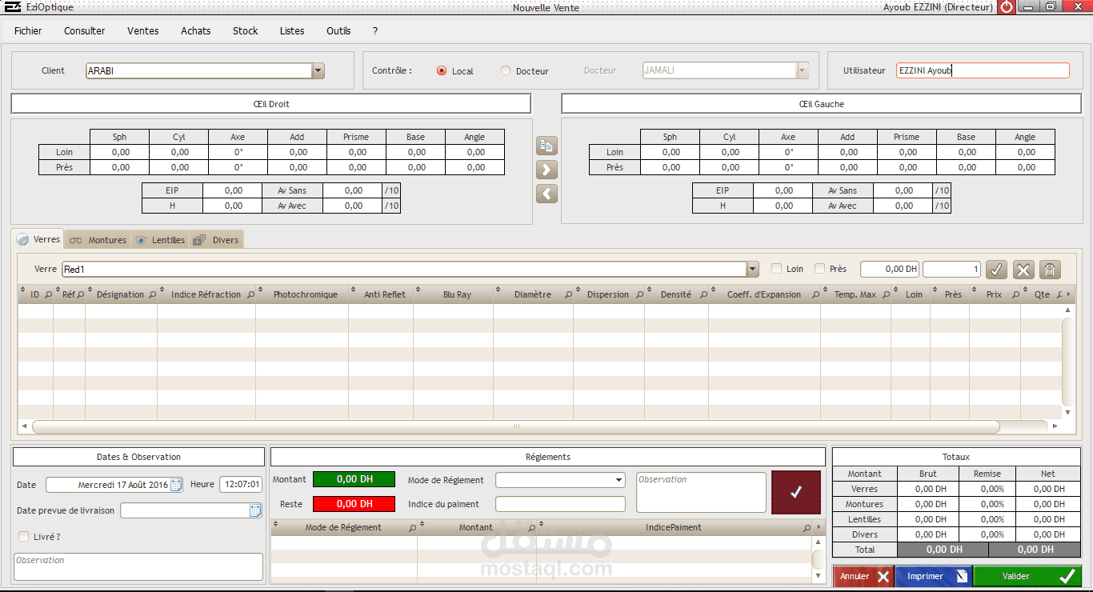Click the dark red checkmark payment button
This screenshot has height=592, width=1093.
796,493
